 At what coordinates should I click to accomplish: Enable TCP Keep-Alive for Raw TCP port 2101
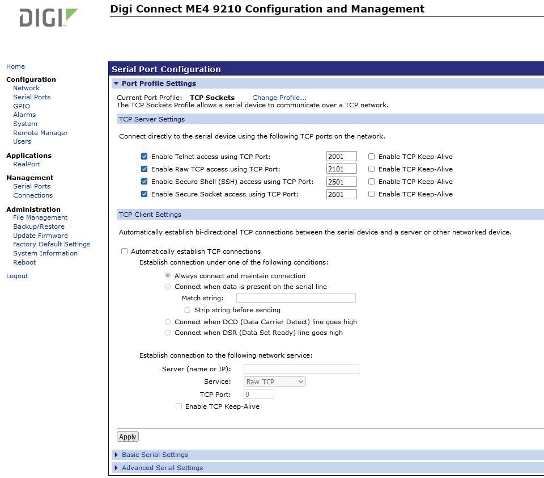(x=371, y=169)
